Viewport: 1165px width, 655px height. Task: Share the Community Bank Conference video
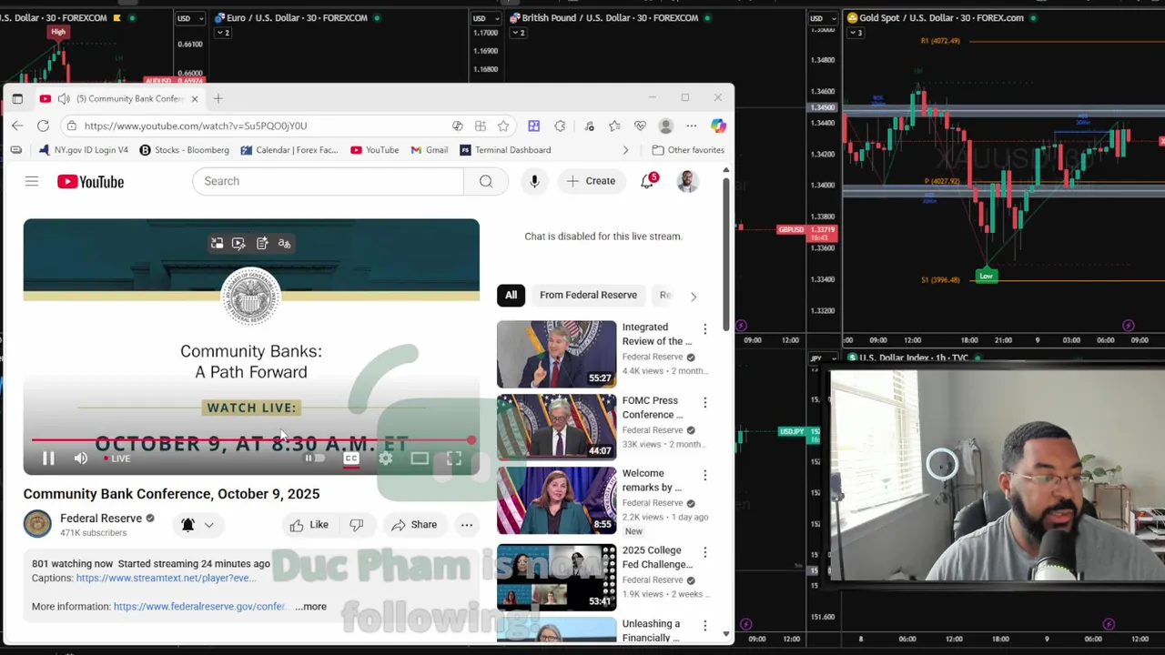[x=414, y=525]
